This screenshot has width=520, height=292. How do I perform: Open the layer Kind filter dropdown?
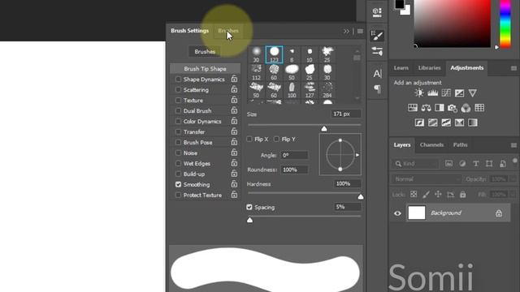point(416,164)
